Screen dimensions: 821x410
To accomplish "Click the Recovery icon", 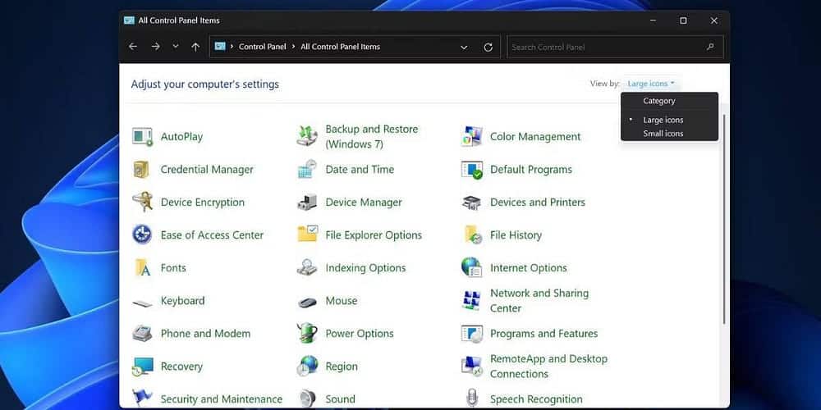I will click(142, 367).
